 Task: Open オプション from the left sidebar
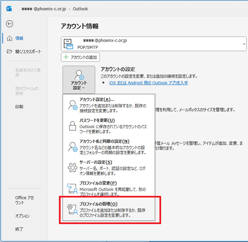point(22,216)
